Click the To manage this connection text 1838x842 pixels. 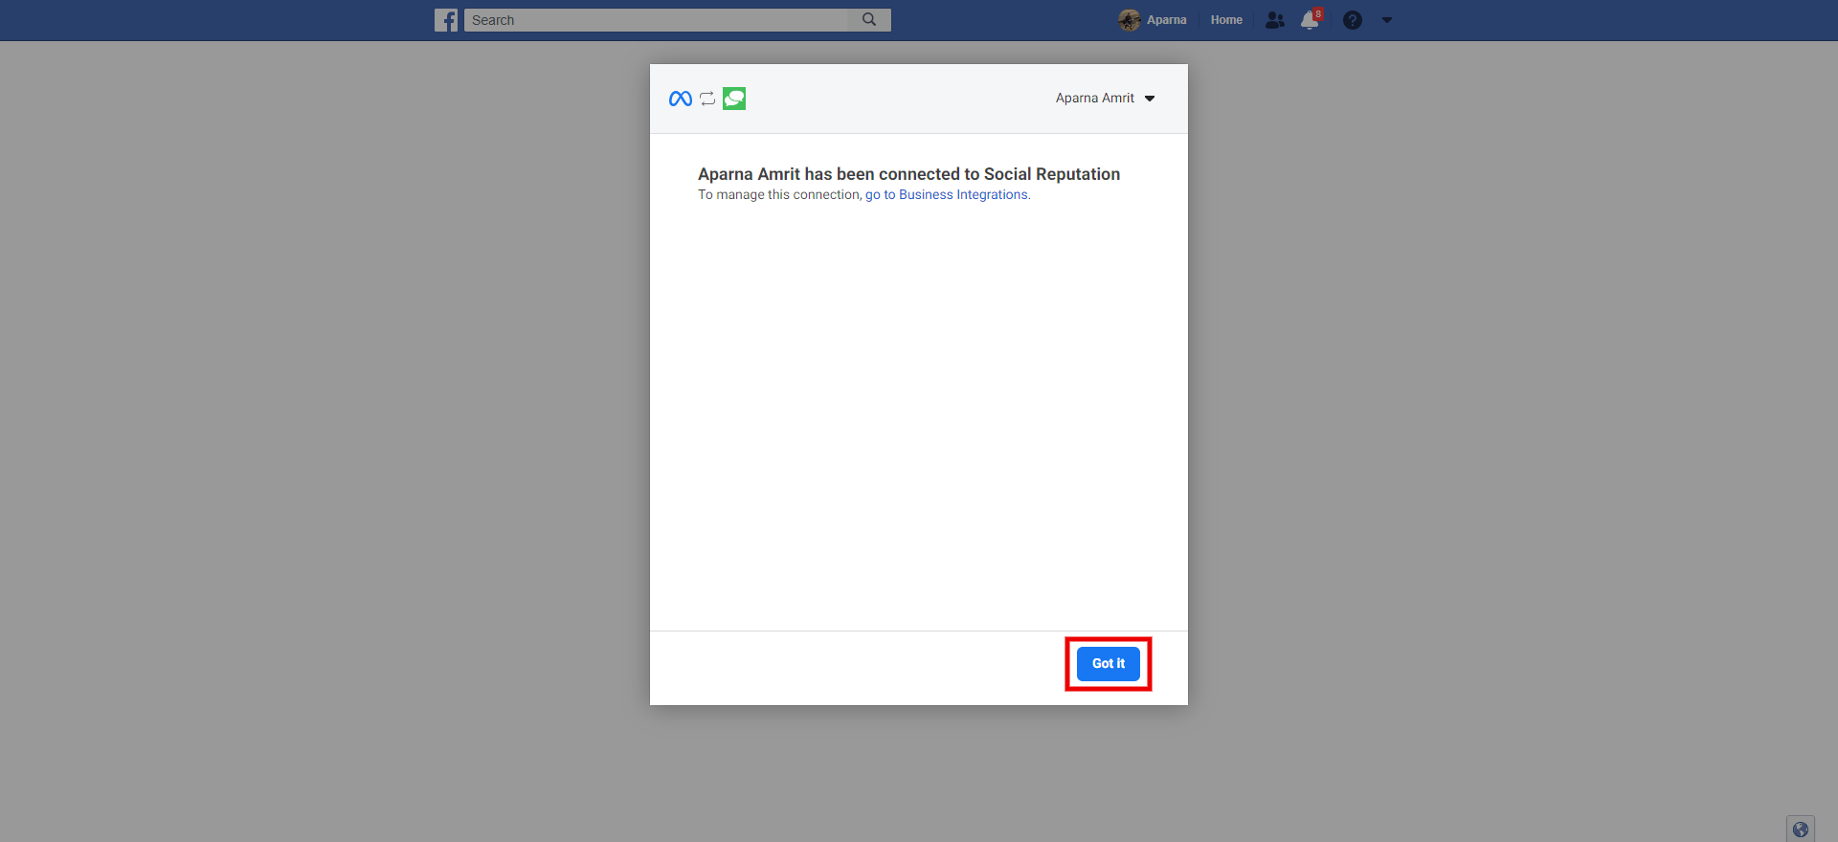coord(779,195)
